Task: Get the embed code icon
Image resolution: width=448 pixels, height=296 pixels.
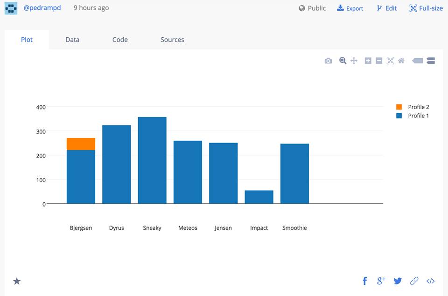Action: point(431,281)
